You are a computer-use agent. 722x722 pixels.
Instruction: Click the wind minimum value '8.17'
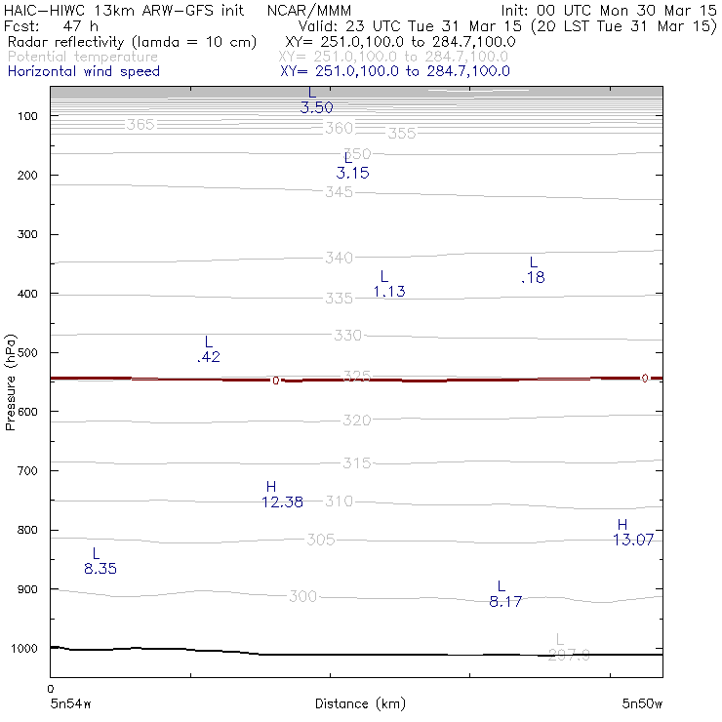click(505, 602)
